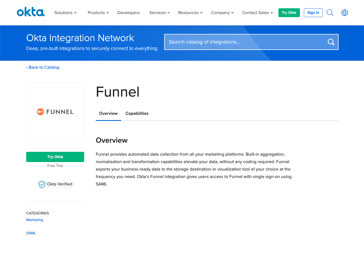Go back via Back to Catalog link

(x=43, y=67)
